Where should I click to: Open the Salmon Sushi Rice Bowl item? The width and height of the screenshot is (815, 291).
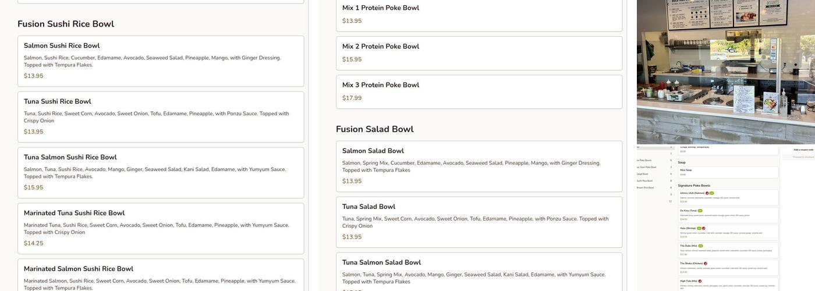[62, 46]
